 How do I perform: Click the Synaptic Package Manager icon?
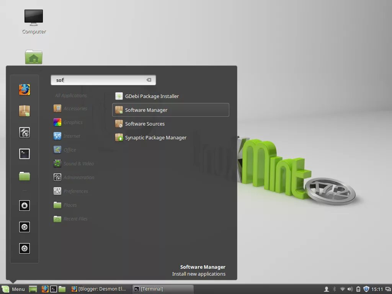(119, 137)
